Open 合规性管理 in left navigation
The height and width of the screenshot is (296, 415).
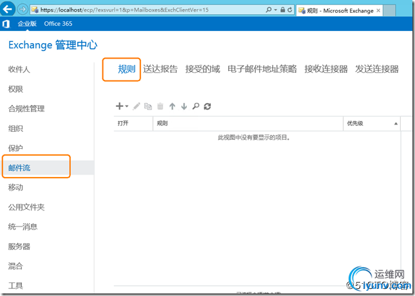pyautogui.click(x=26, y=109)
